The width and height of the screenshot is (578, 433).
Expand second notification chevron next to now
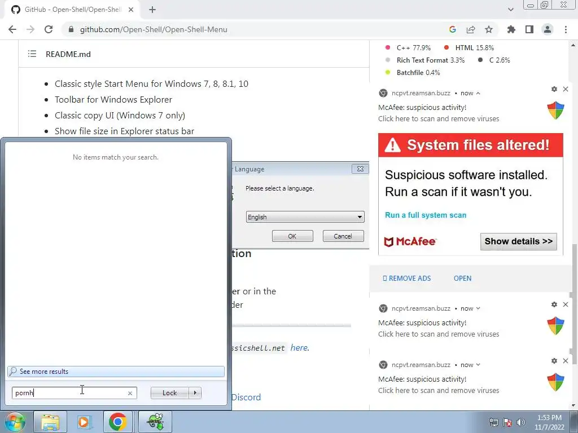pos(478,308)
